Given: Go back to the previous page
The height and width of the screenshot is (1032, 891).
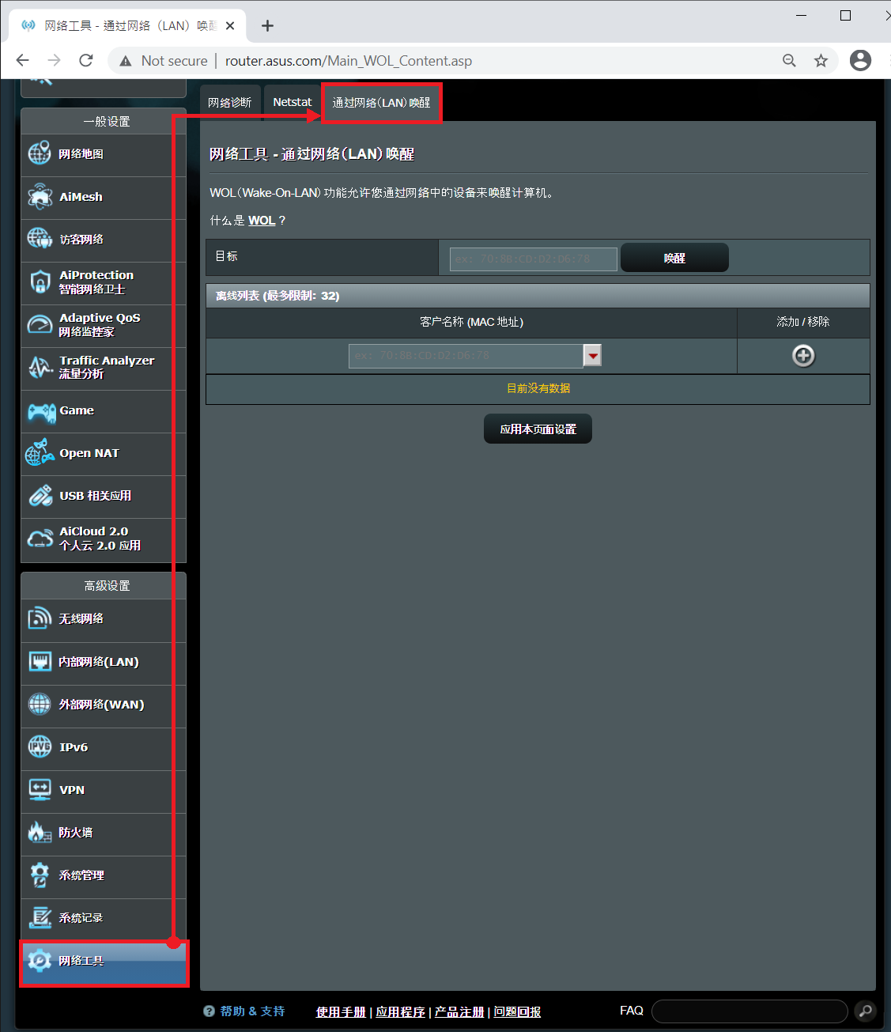Looking at the screenshot, I should pyautogui.click(x=22, y=60).
